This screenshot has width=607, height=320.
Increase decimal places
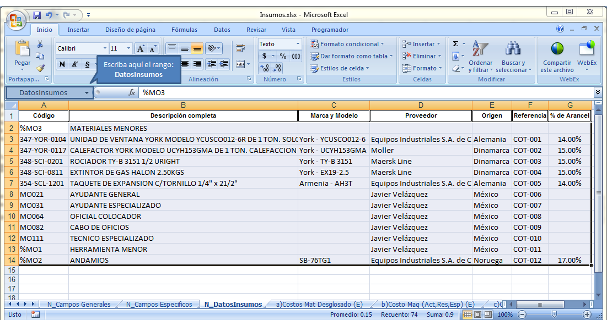click(x=265, y=68)
